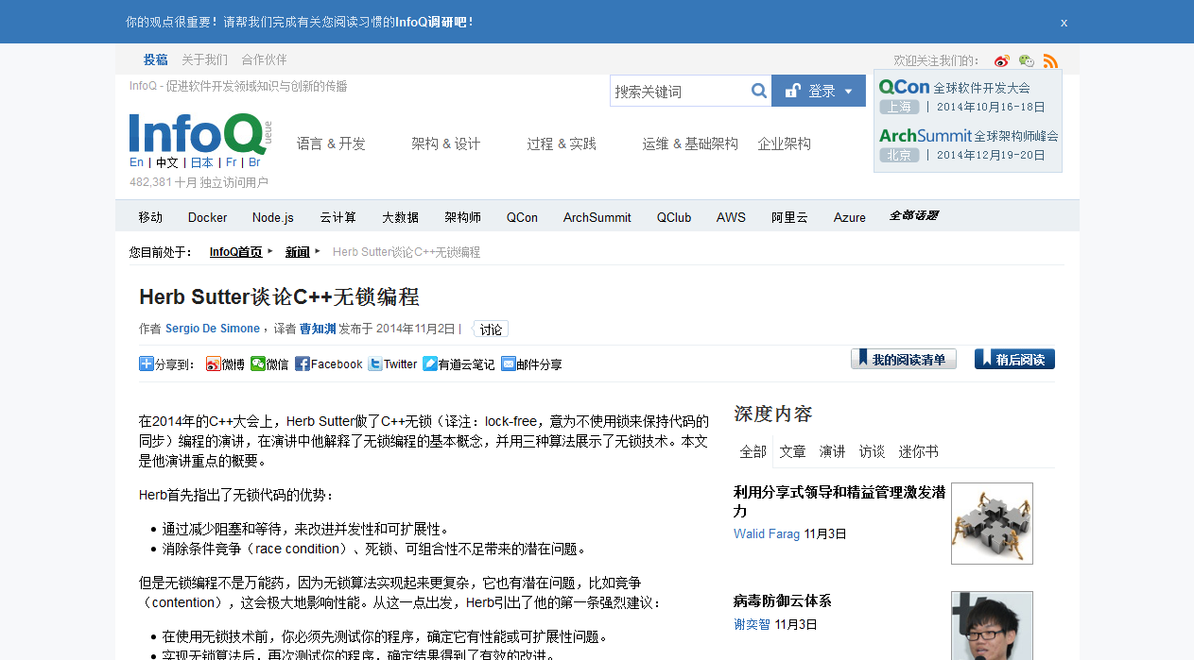The height and width of the screenshot is (660, 1194).
Task: Select the 全部 tab in 深度内容
Action: tap(753, 451)
